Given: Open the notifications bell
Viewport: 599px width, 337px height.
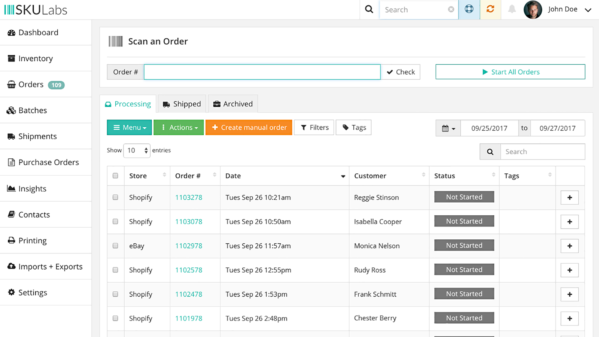Looking at the screenshot, I should [x=512, y=9].
